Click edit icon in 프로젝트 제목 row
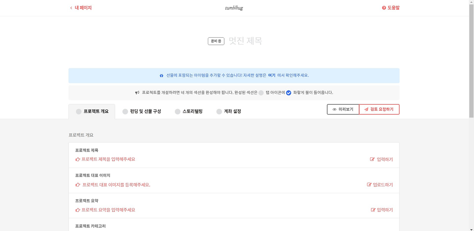 pyautogui.click(x=372, y=159)
